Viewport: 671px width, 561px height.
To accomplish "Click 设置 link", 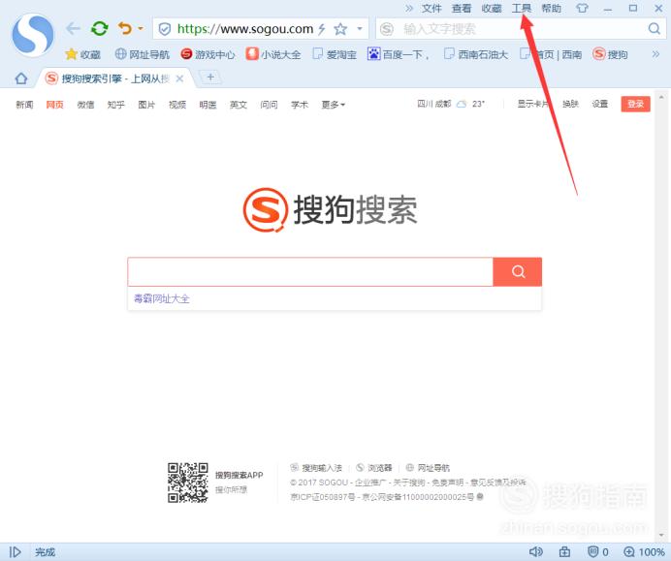I will click(x=600, y=104).
